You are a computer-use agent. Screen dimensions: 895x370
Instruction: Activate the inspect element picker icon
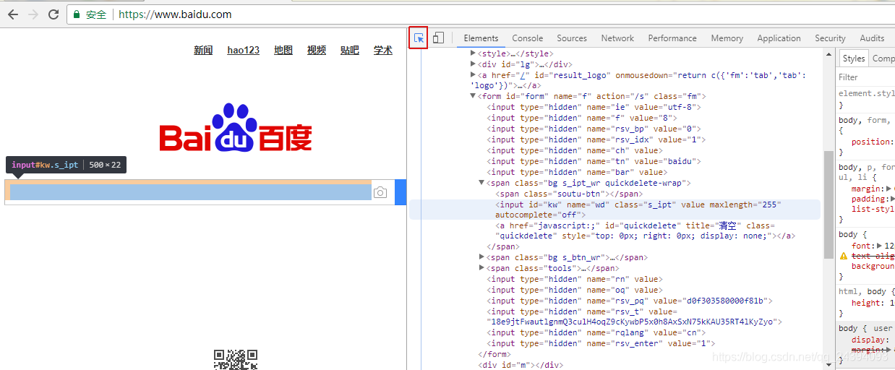[x=419, y=38]
